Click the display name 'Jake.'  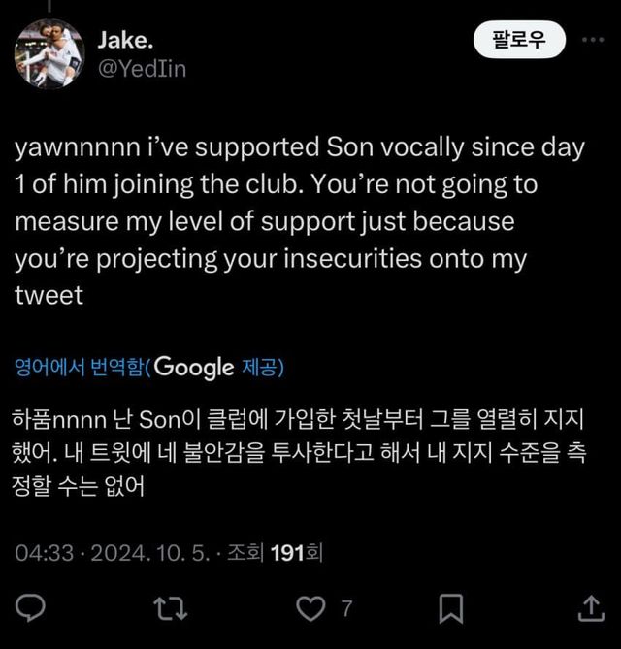tap(126, 39)
